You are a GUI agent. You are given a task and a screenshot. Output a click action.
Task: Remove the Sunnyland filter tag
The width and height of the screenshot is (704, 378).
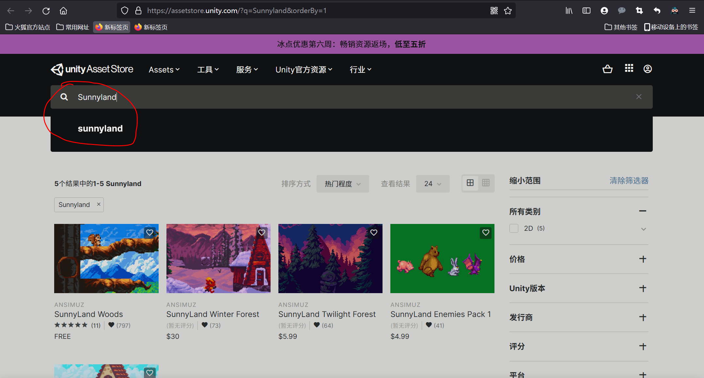point(99,204)
